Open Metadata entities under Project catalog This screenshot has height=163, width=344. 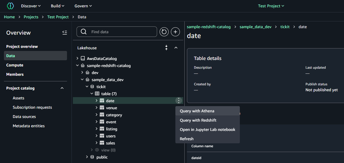coord(29,126)
